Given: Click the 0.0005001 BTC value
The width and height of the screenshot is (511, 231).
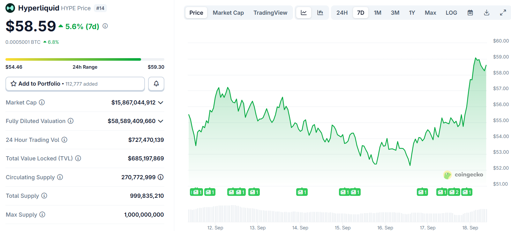Looking at the screenshot, I should pos(23,42).
